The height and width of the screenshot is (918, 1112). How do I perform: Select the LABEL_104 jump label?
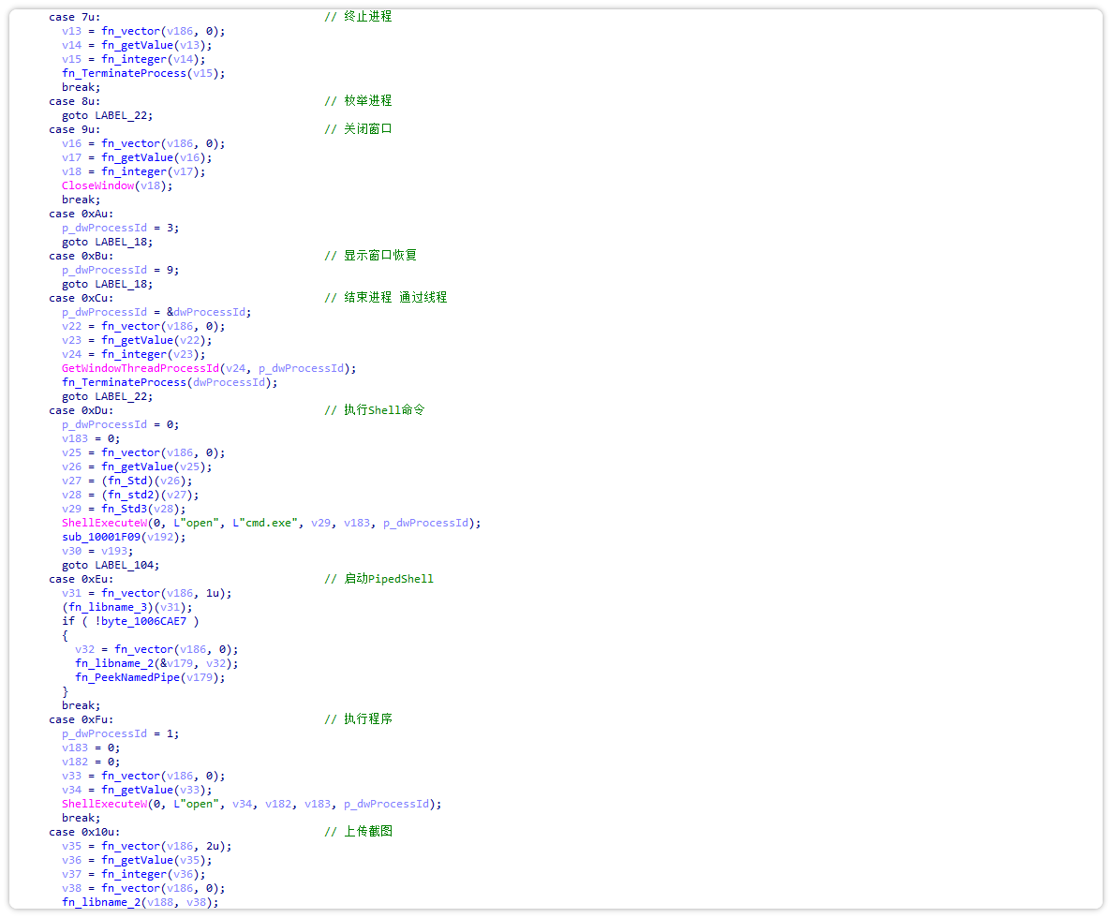pyautogui.click(x=128, y=564)
